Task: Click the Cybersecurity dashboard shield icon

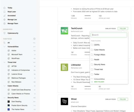Action: click(5, 33)
